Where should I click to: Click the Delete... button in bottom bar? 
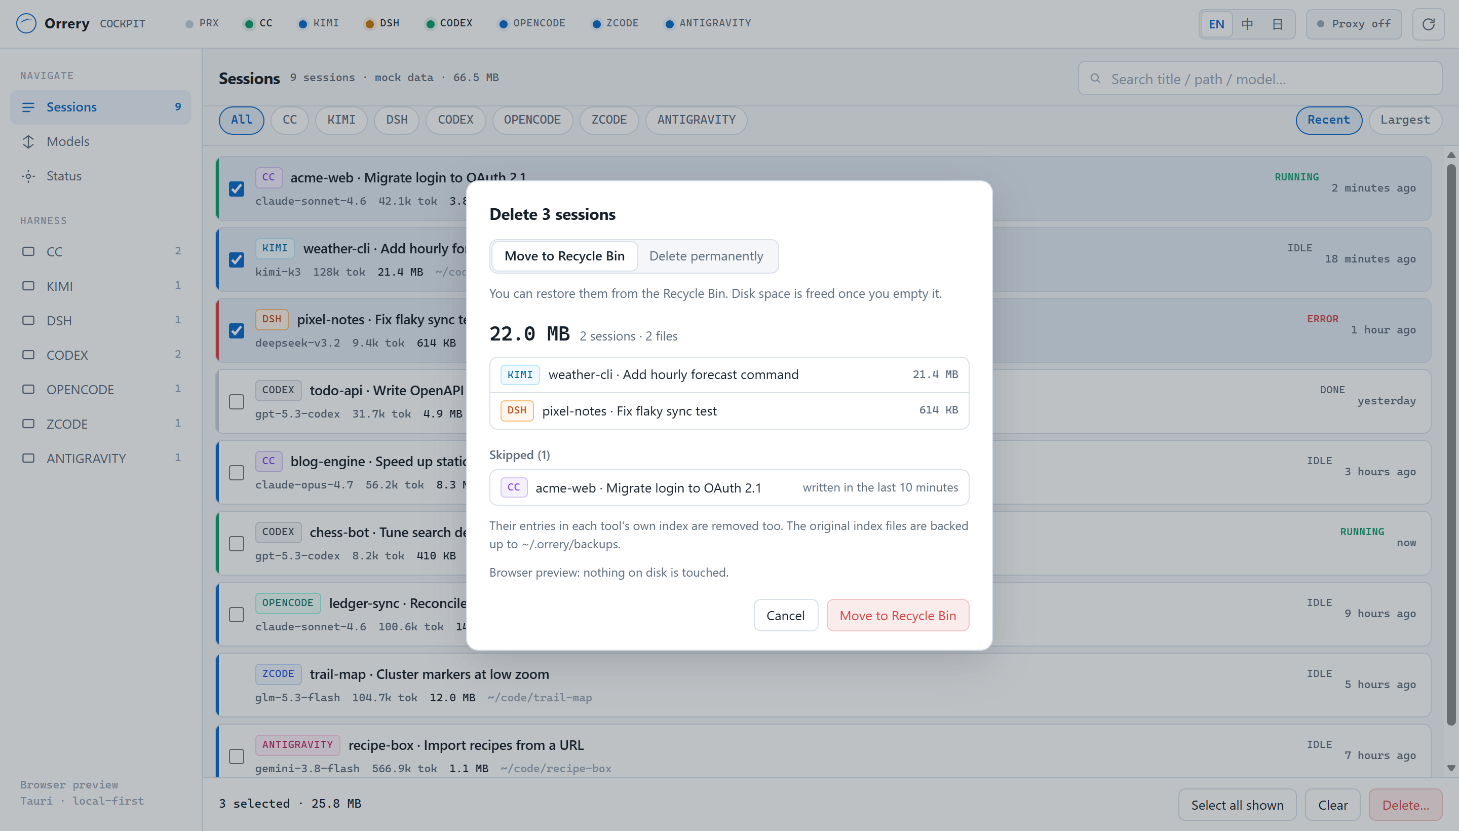(1405, 805)
